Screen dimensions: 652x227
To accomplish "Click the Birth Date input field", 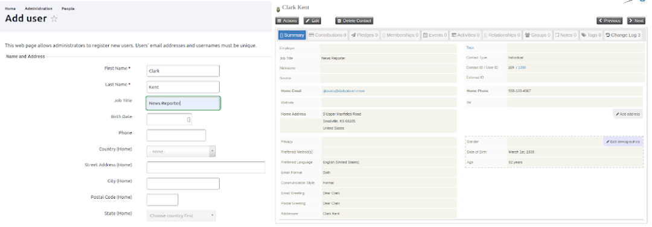I will tap(169, 119).
